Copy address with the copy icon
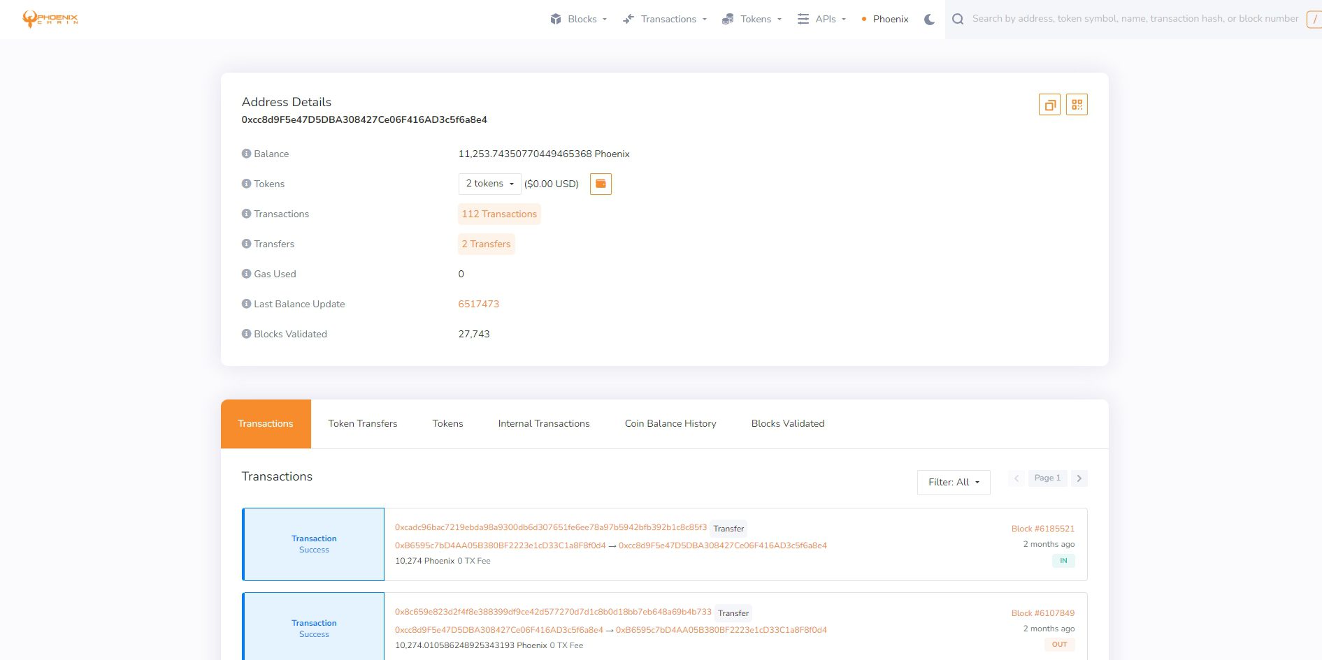 [1049, 105]
